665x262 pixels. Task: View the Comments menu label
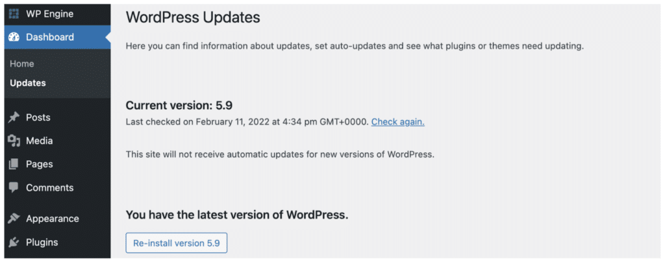tap(49, 187)
